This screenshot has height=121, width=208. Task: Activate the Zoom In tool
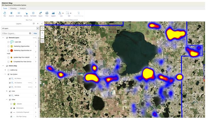[x=11, y=14]
